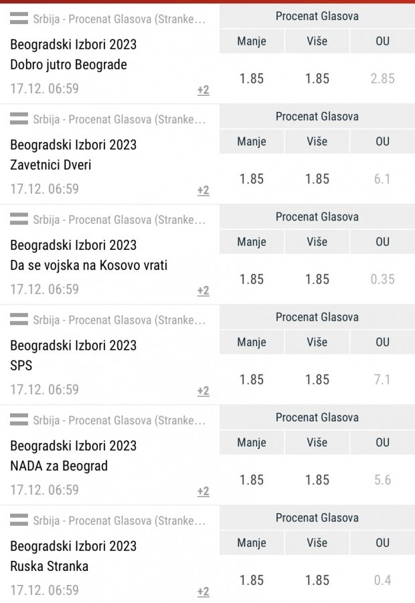Select Više odds 1.85 for Zavetnici Dveri
This screenshot has width=415, height=603.
[x=317, y=179]
